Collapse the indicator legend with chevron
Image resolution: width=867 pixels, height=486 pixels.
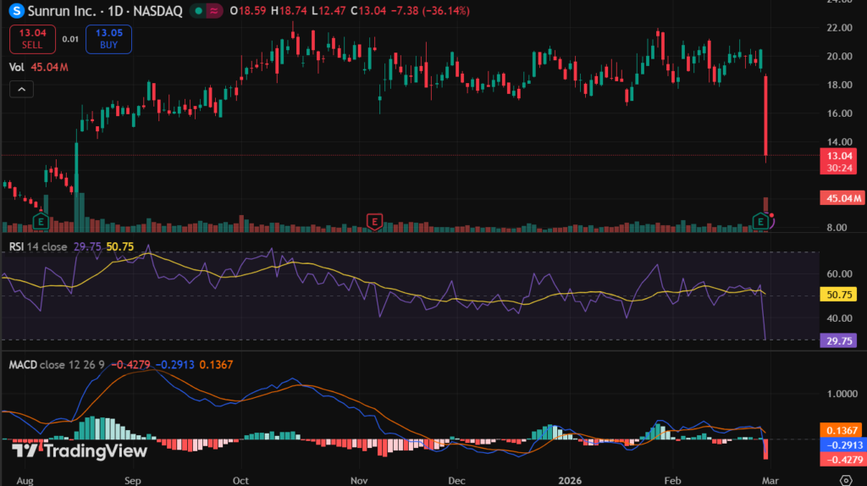point(21,89)
